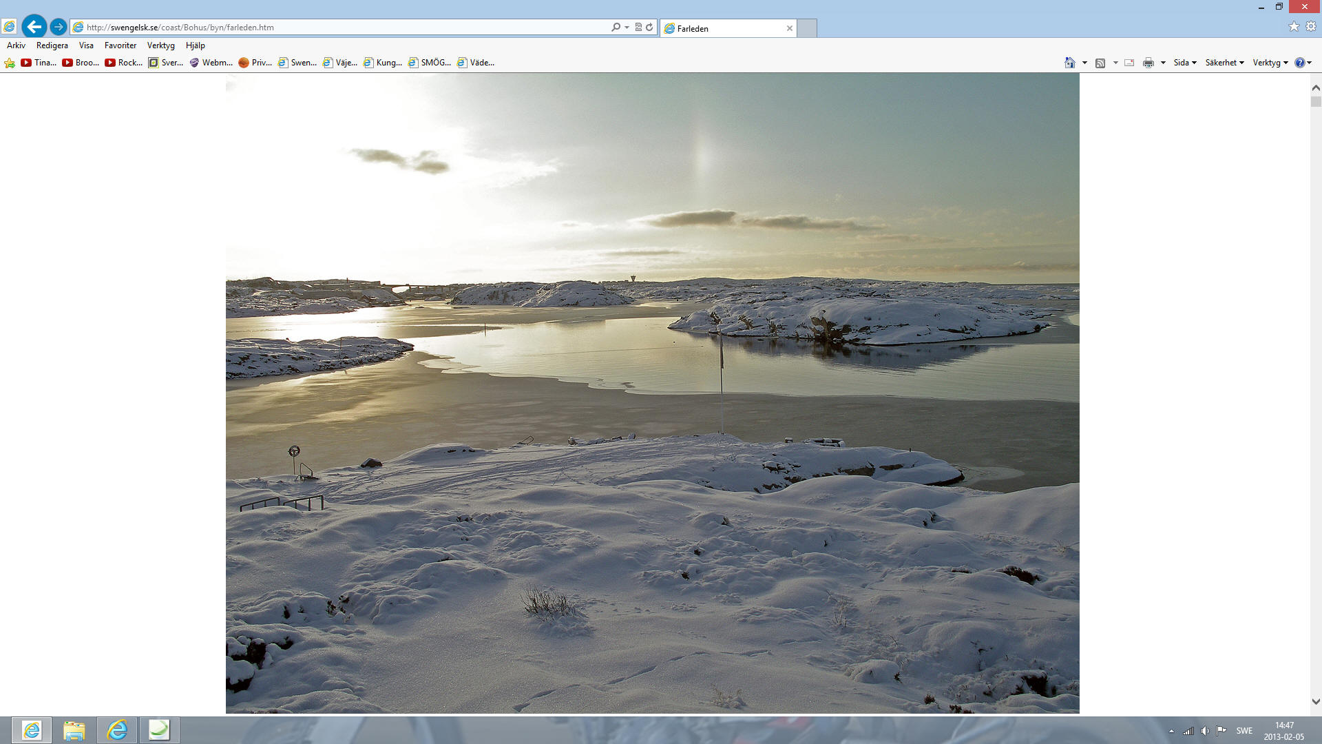Refresh the page with the reload icon
This screenshot has width=1322, height=744.
tap(649, 28)
